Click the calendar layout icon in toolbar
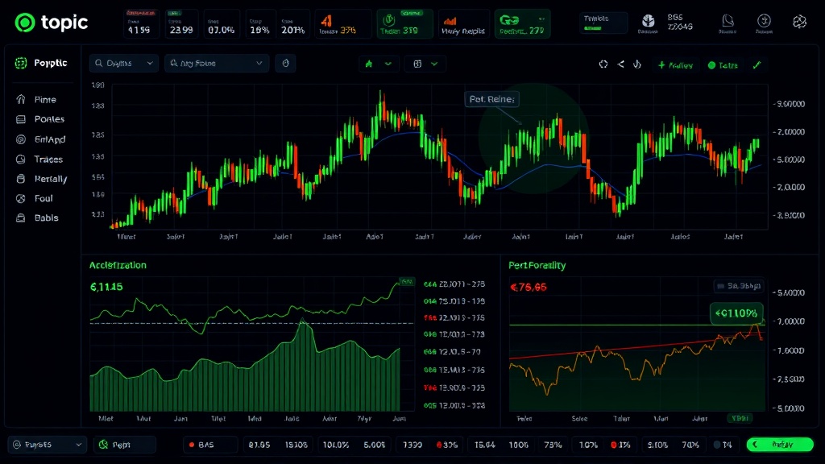Image resolution: width=825 pixels, height=464 pixels. click(x=417, y=64)
